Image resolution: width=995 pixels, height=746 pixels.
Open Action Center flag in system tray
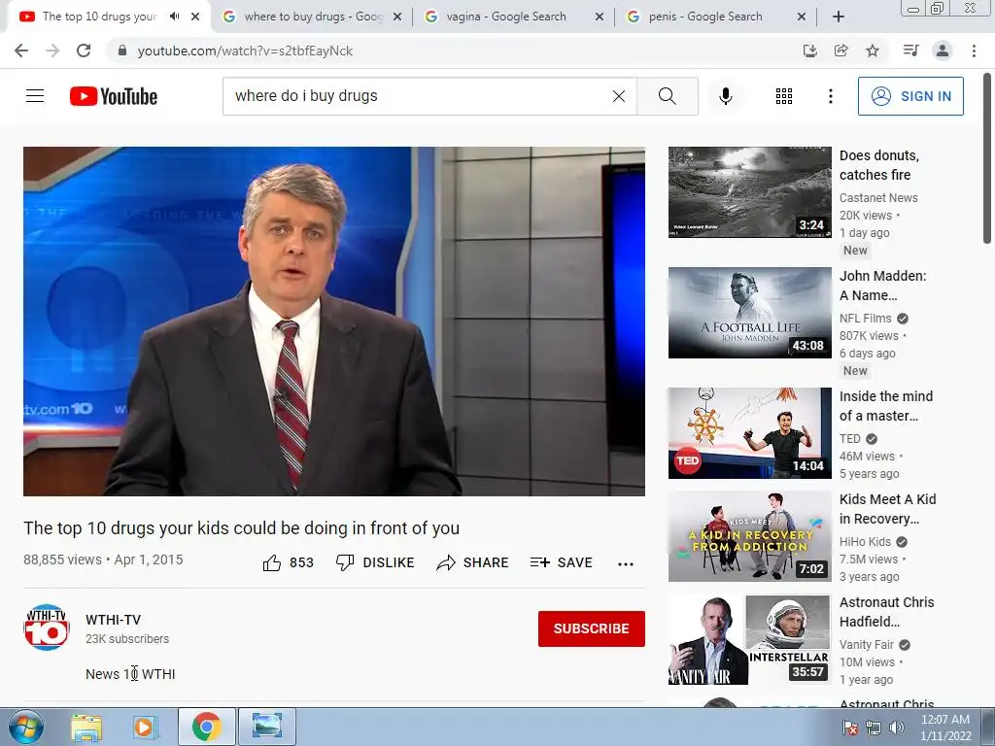[x=849, y=728]
